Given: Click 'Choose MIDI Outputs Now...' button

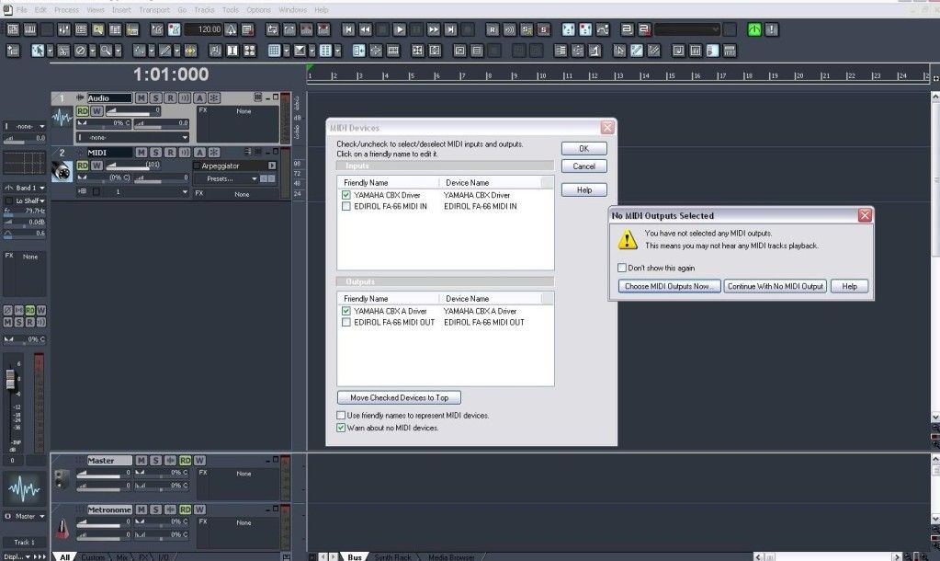Looking at the screenshot, I should click(669, 286).
